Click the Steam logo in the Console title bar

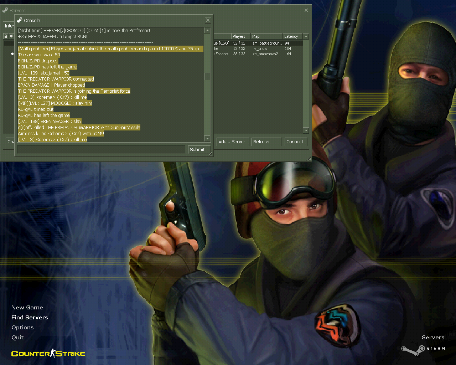pyautogui.click(x=20, y=20)
